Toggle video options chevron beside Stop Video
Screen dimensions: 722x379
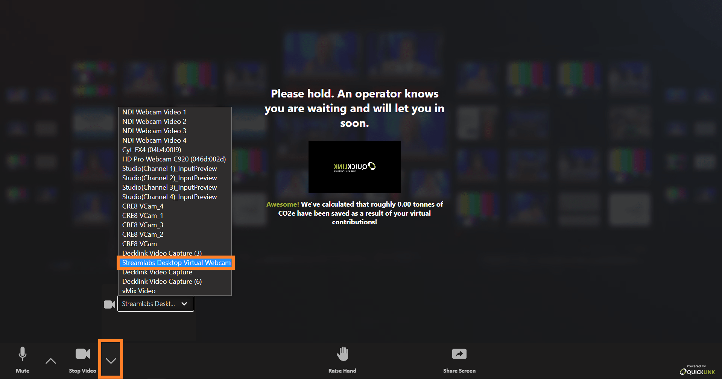tap(111, 361)
